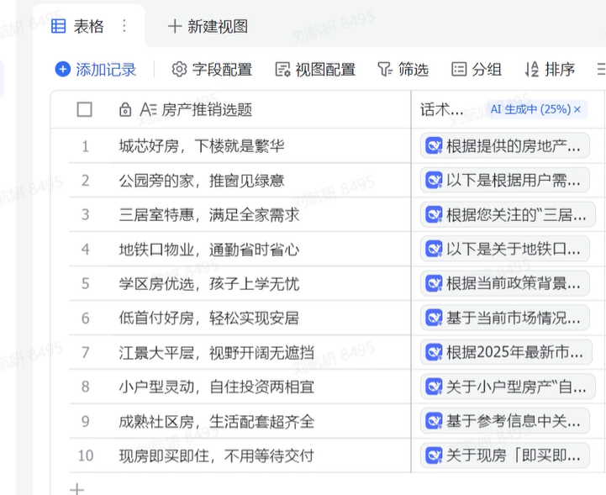
Task: Open AI result 基于参考信息中关...
Action: (505, 421)
